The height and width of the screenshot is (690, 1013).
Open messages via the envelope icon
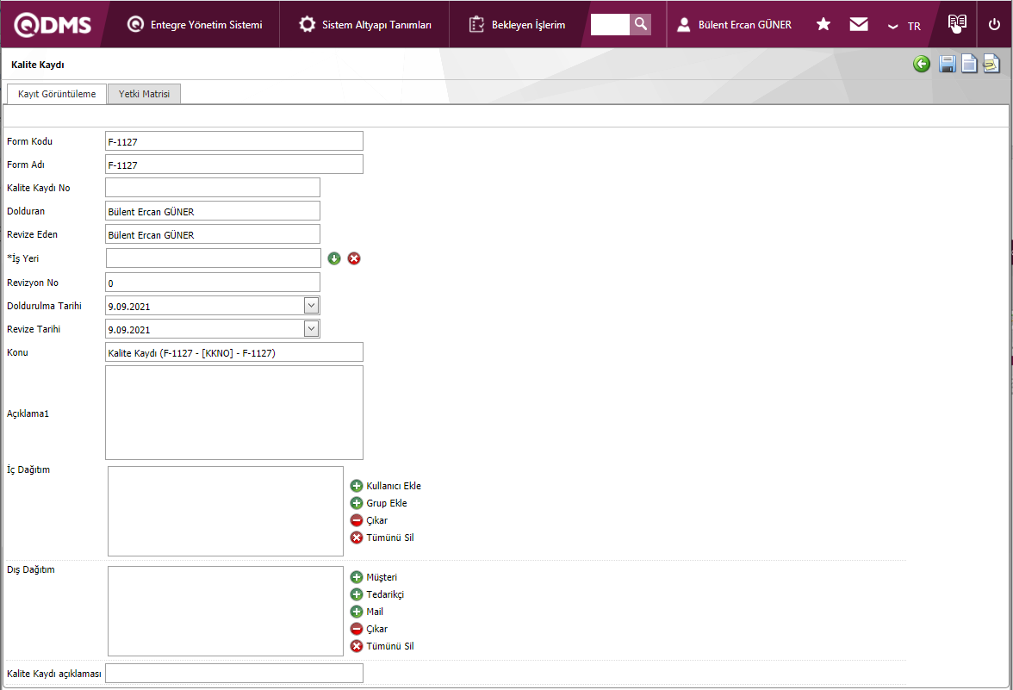coord(859,25)
